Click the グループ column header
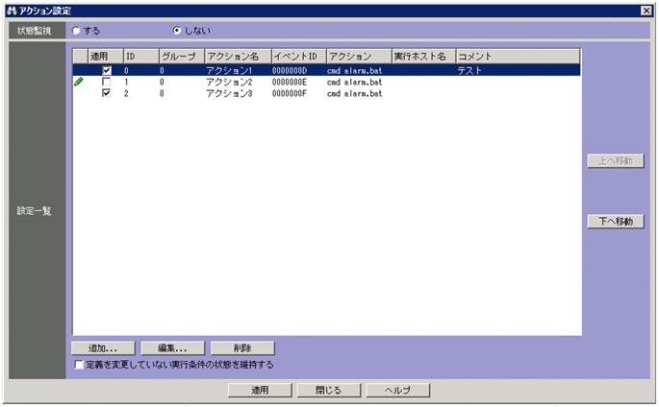Screen dimensions: 659x407 tap(182, 57)
